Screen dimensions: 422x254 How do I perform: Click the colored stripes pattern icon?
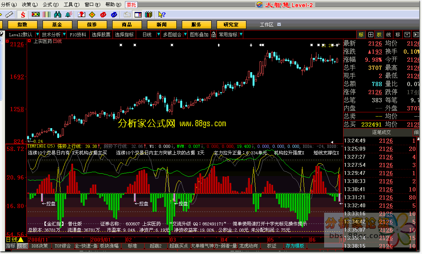(46, 15)
